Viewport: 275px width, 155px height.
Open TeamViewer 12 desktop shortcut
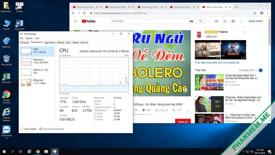(6, 132)
